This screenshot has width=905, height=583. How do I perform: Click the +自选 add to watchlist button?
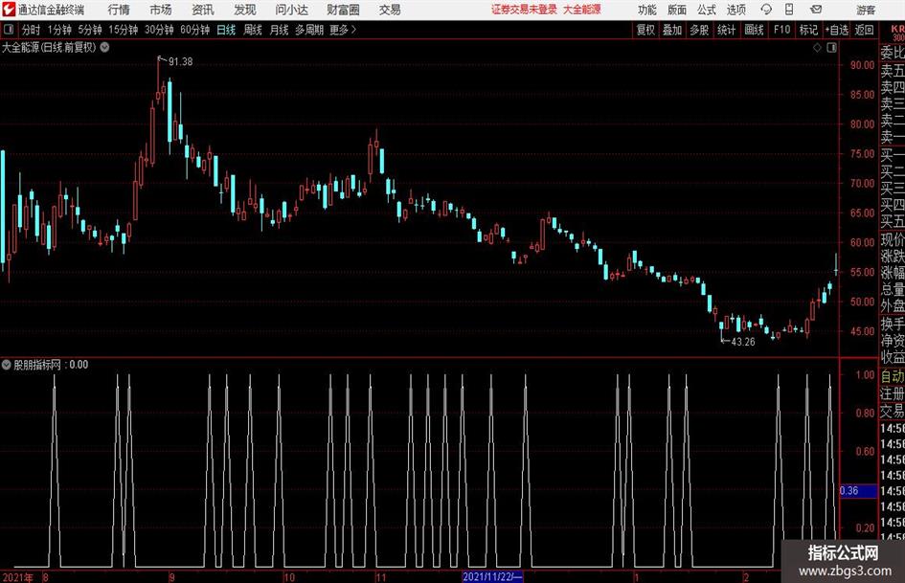tap(836, 30)
